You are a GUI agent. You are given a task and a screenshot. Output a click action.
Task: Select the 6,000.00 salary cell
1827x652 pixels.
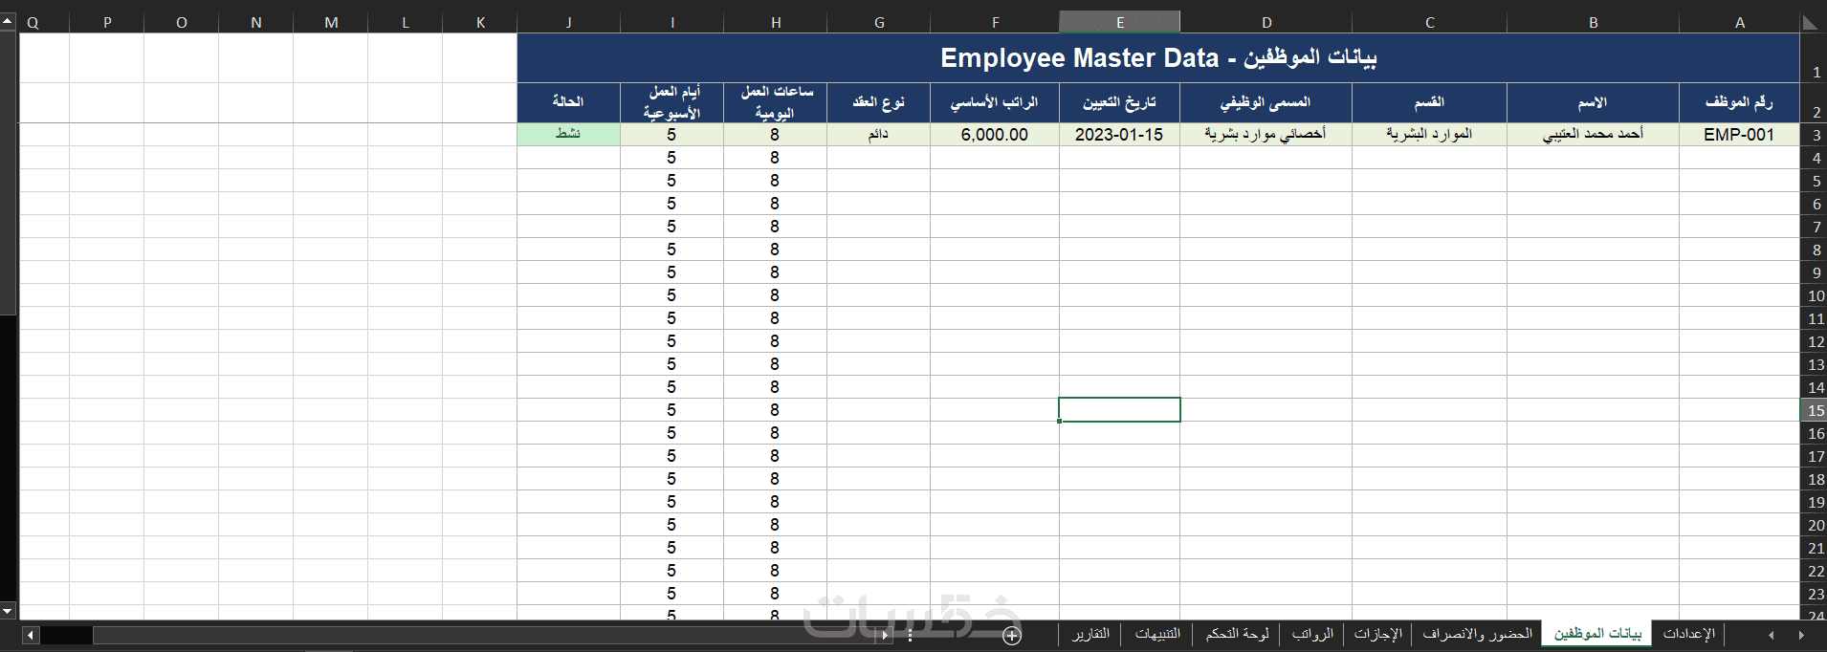point(995,135)
